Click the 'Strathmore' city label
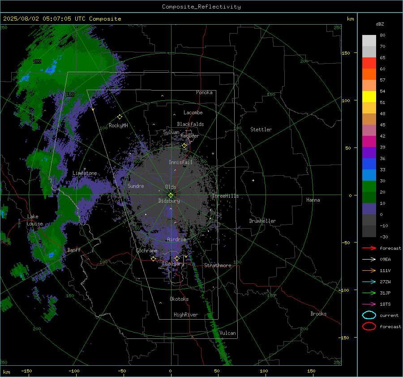The width and height of the screenshot is (403, 377). (218, 265)
